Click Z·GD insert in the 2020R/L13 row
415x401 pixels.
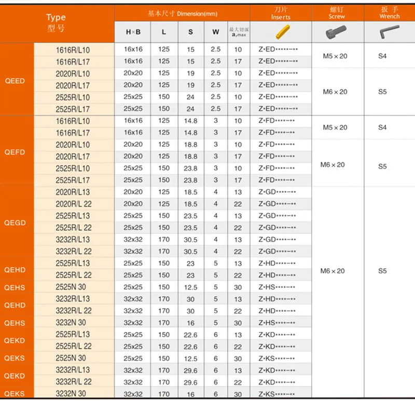(x=277, y=192)
